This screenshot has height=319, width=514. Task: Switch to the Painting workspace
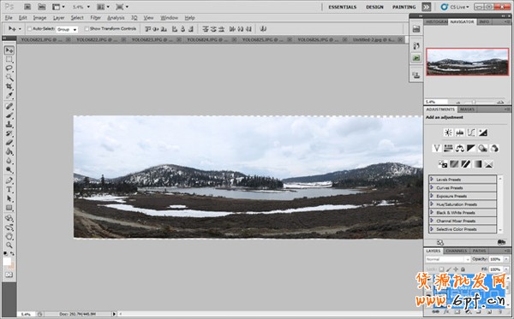pos(404,7)
